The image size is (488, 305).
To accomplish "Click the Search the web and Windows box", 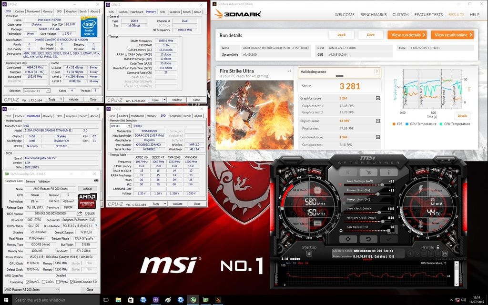I will tap(56, 300).
